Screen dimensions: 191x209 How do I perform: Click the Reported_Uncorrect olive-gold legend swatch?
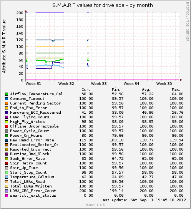pyautogui.click(x=7, y=149)
